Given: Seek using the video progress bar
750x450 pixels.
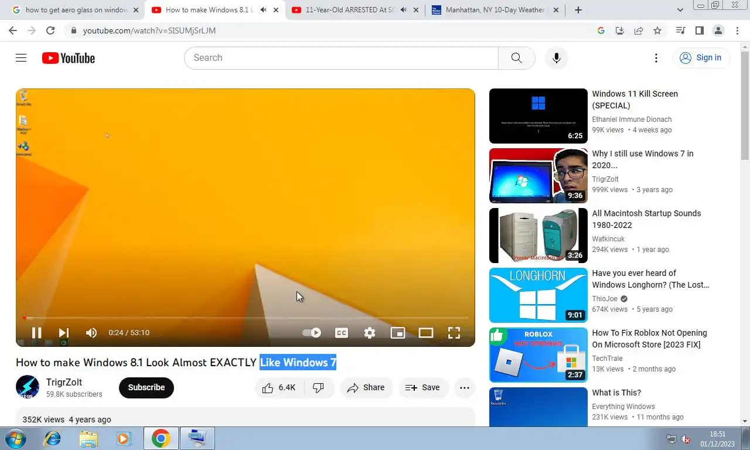Looking at the screenshot, I should coord(246,318).
